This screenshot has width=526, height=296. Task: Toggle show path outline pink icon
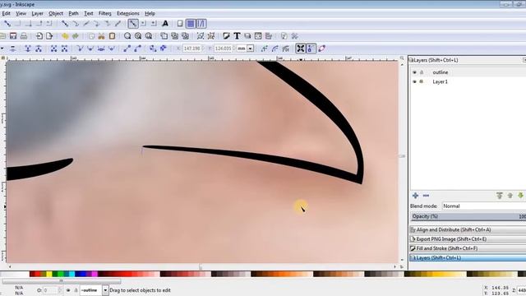tap(321, 49)
